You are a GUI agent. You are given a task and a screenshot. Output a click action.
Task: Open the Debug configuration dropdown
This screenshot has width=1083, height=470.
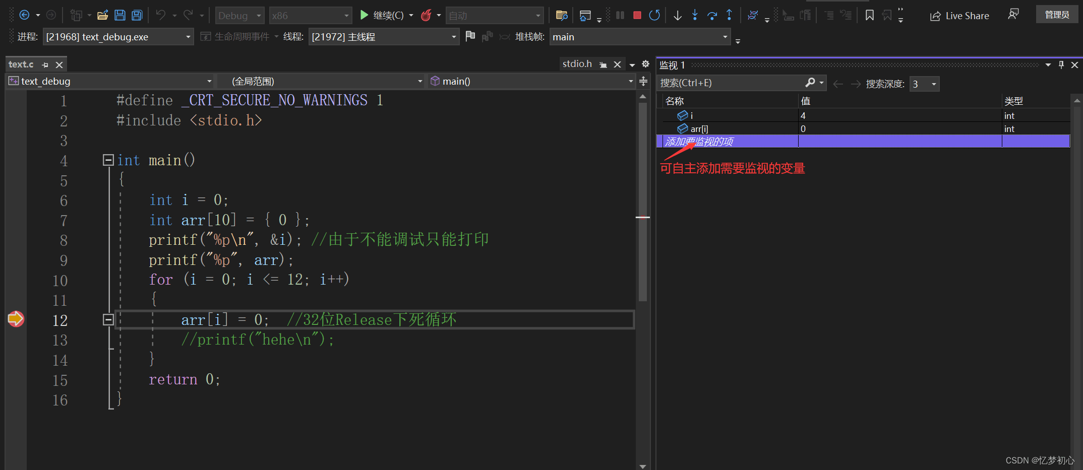point(240,16)
